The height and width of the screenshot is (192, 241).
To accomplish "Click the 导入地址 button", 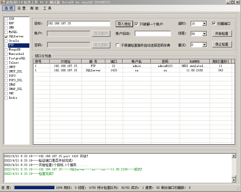I will click(x=124, y=24).
